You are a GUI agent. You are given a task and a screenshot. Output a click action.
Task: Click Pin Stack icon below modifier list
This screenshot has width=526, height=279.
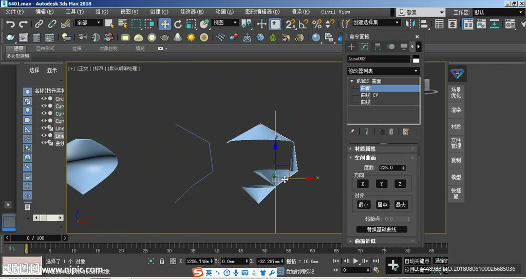(x=351, y=132)
